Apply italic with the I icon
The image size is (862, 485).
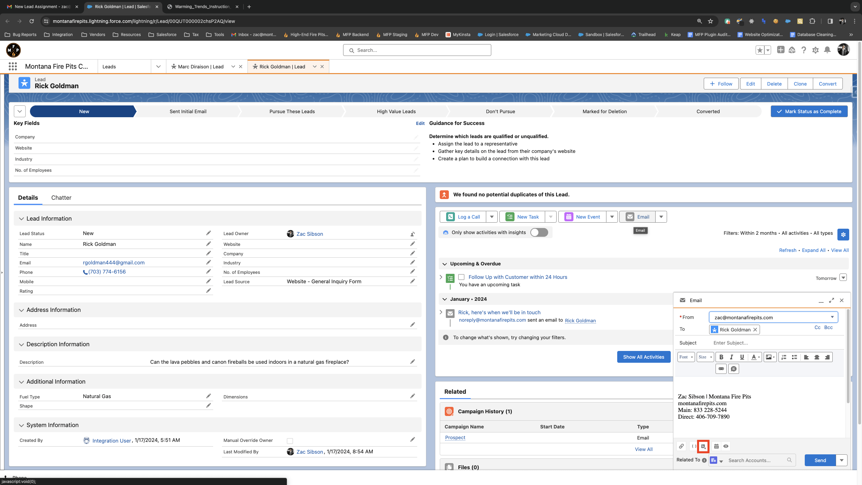[x=731, y=357]
